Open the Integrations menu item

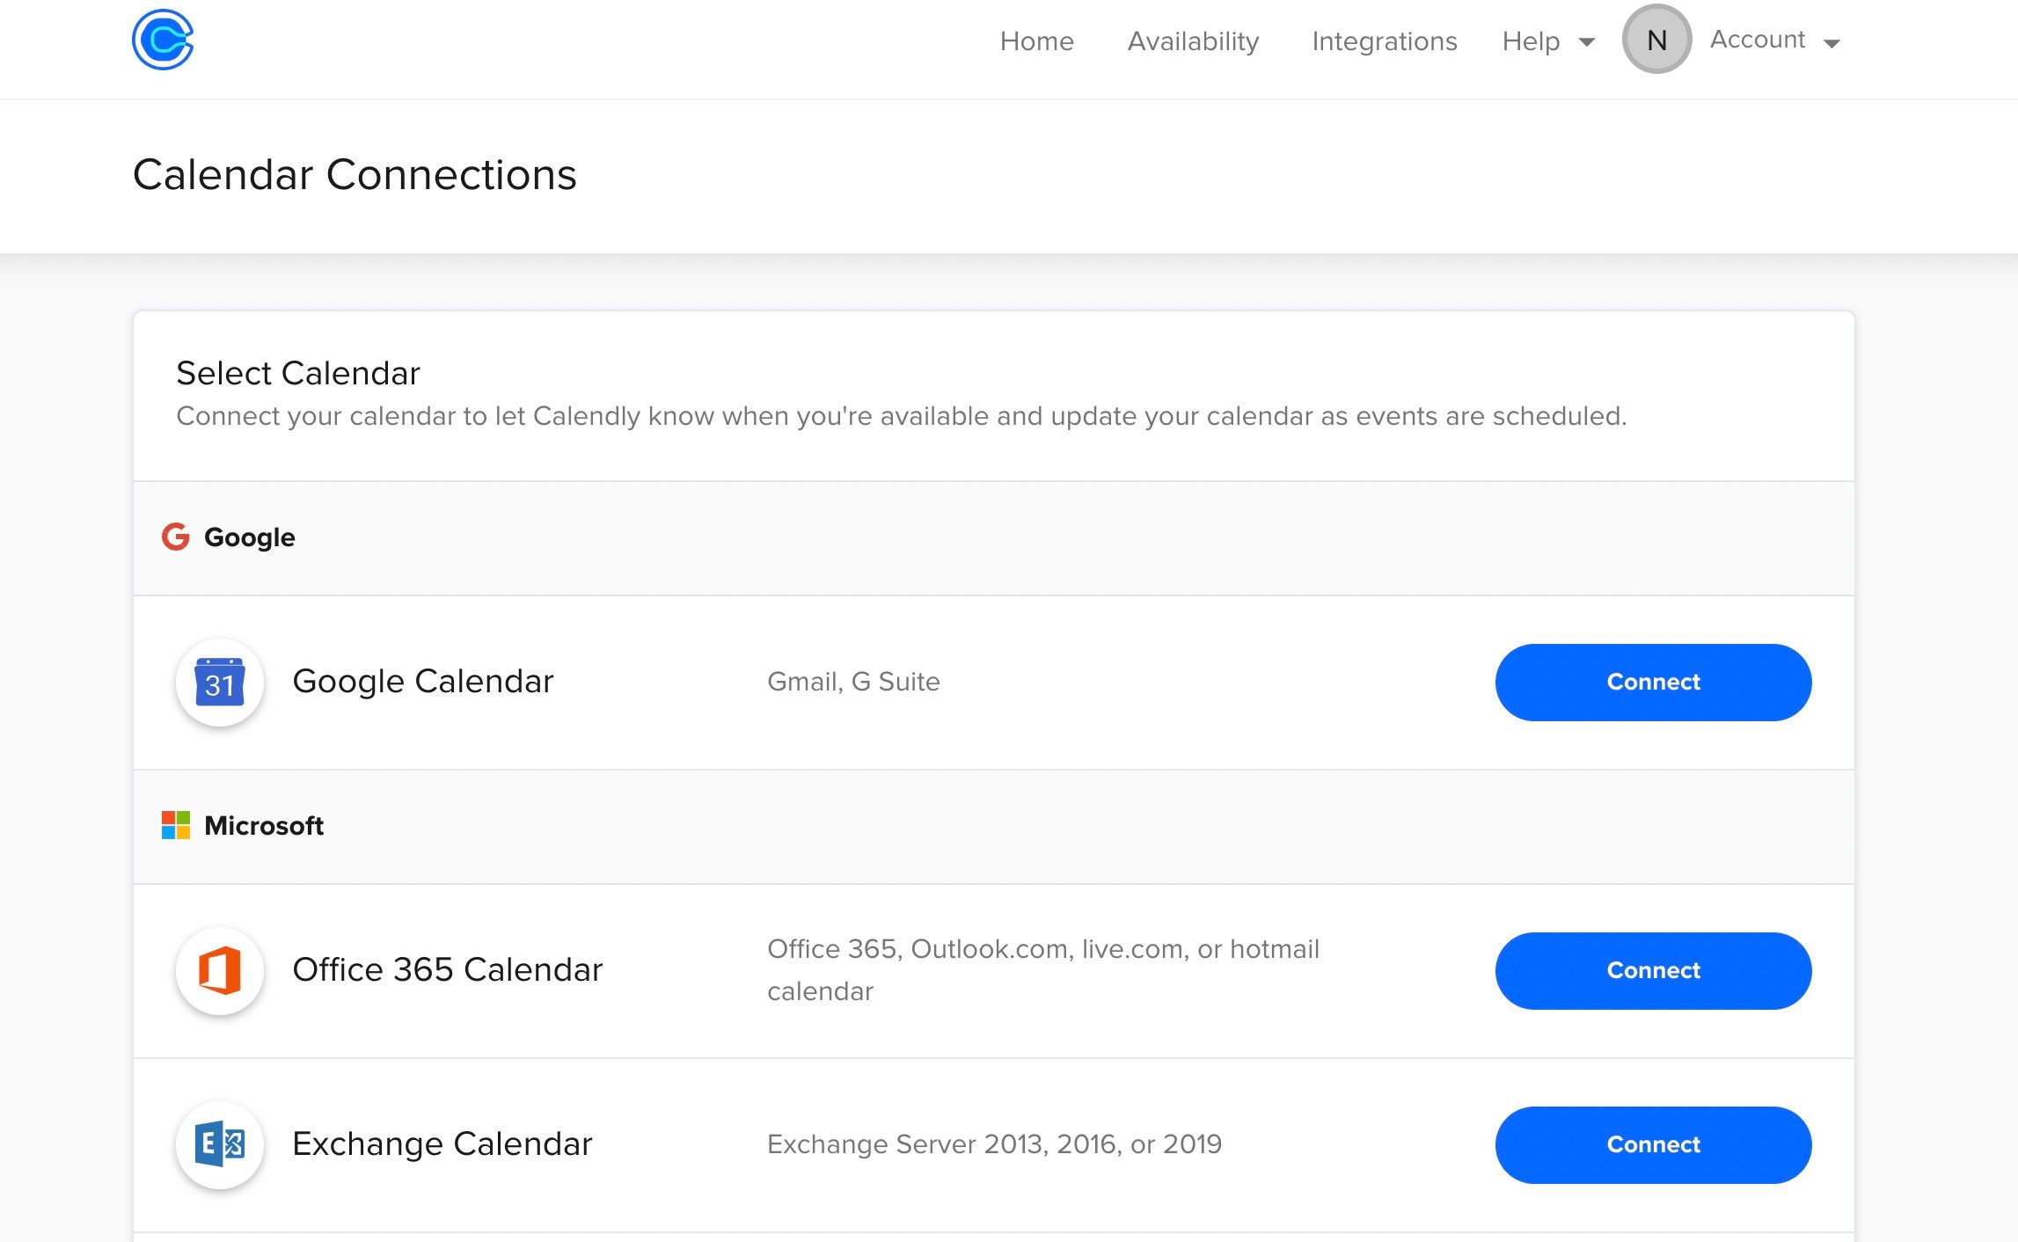click(1385, 41)
